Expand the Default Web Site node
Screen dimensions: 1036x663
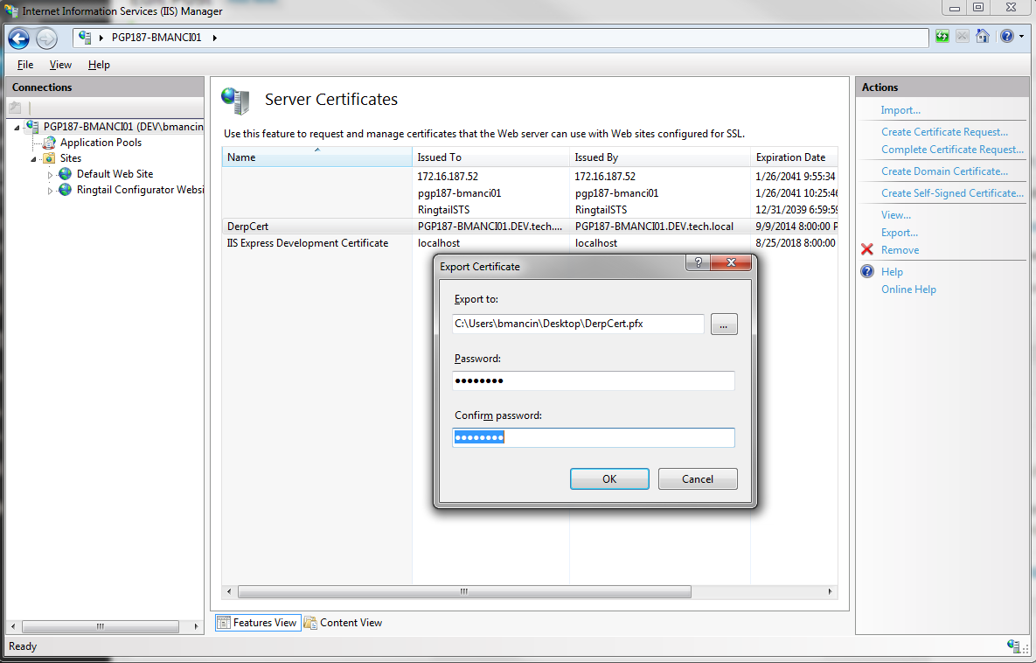[50, 175]
